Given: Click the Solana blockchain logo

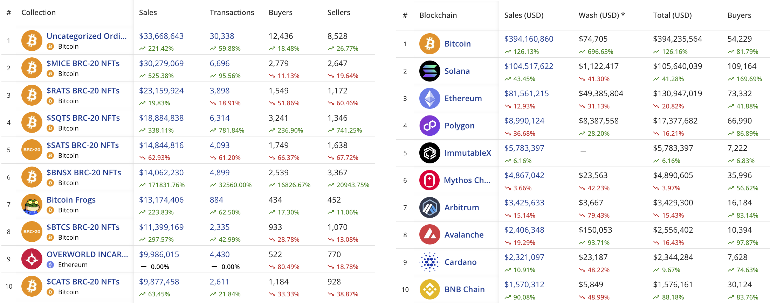Looking at the screenshot, I should [x=429, y=71].
